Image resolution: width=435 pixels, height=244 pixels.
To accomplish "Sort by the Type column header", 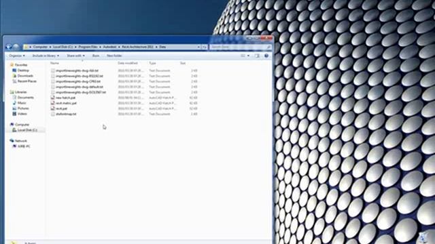I will pyautogui.click(x=152, y=63).
